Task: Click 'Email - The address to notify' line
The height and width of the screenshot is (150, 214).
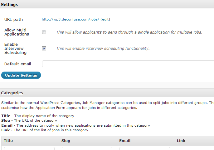Action: pos(75,125)
